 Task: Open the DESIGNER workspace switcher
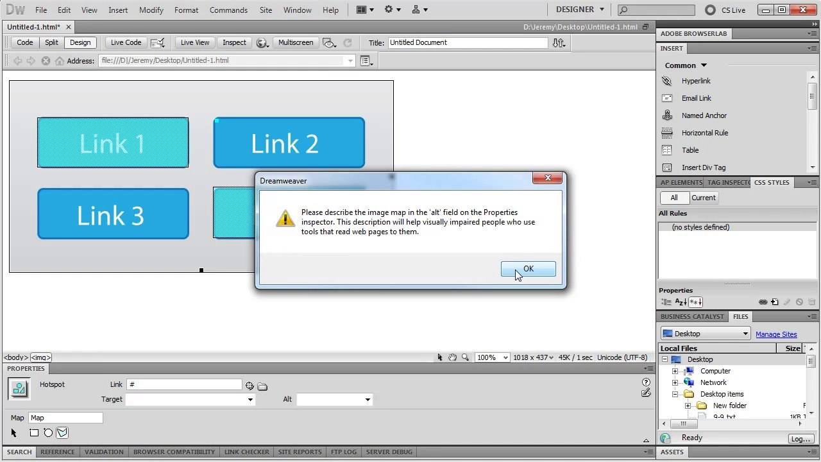580,10
